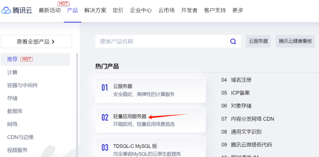
Task: Select CDN与边缘 category
Action: click(x=20, y=137)
